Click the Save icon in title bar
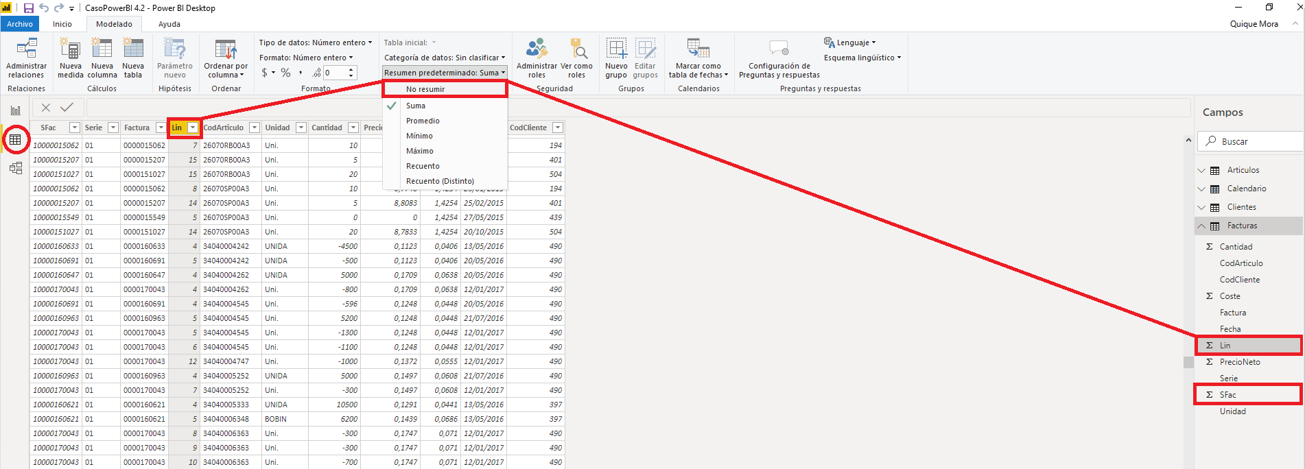1305x469 pixels. coord(29,8)
